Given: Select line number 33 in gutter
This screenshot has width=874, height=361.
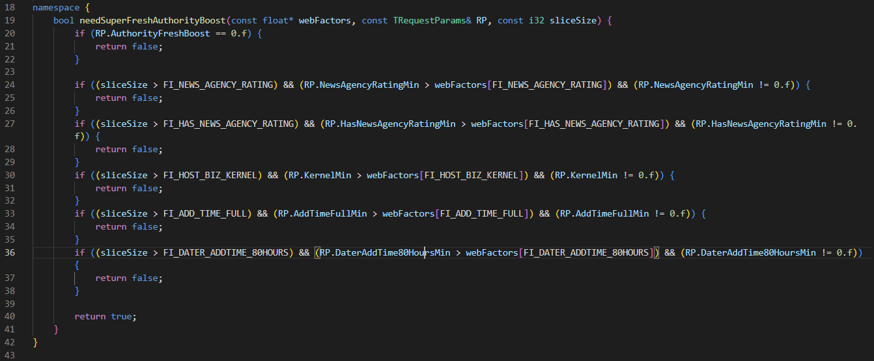Looking at the screenshot, I should click(10, 213).
